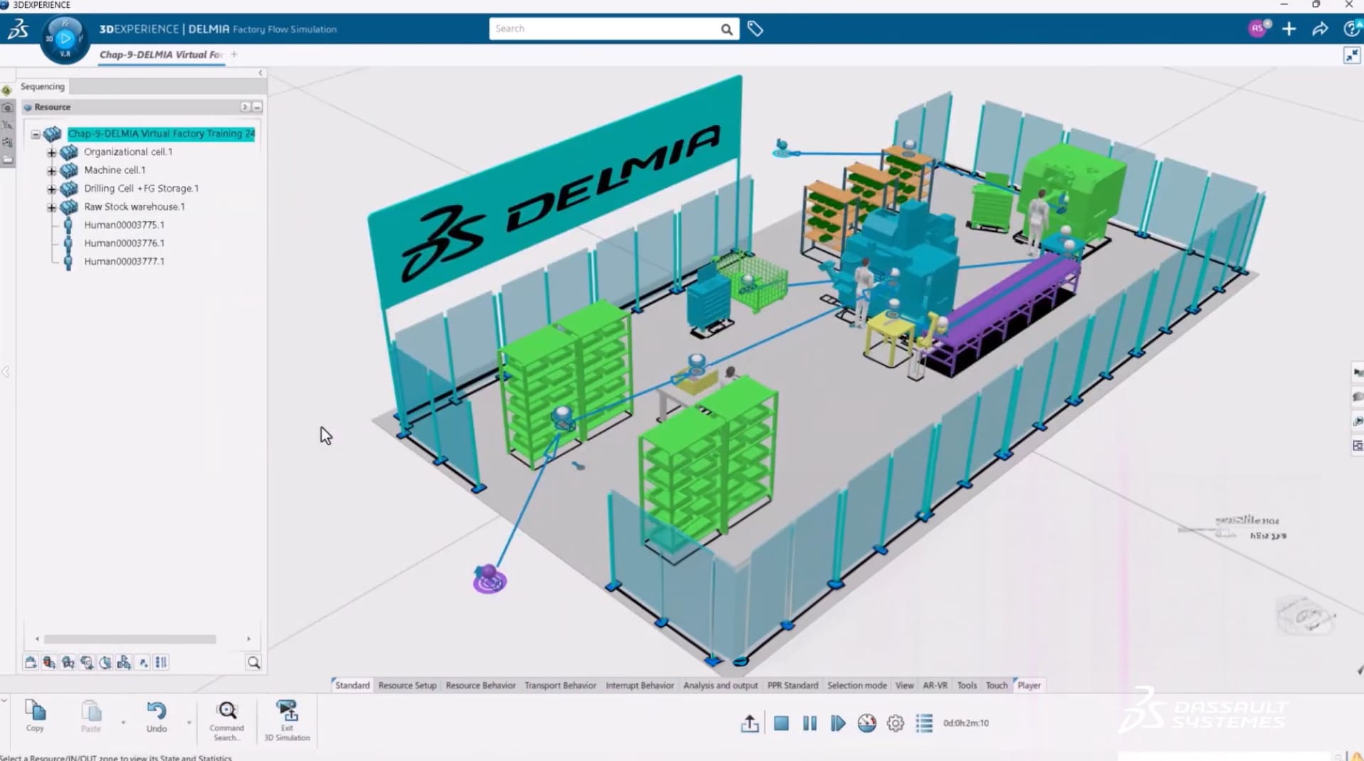Click the 3D compass play button

coord(65,38)
